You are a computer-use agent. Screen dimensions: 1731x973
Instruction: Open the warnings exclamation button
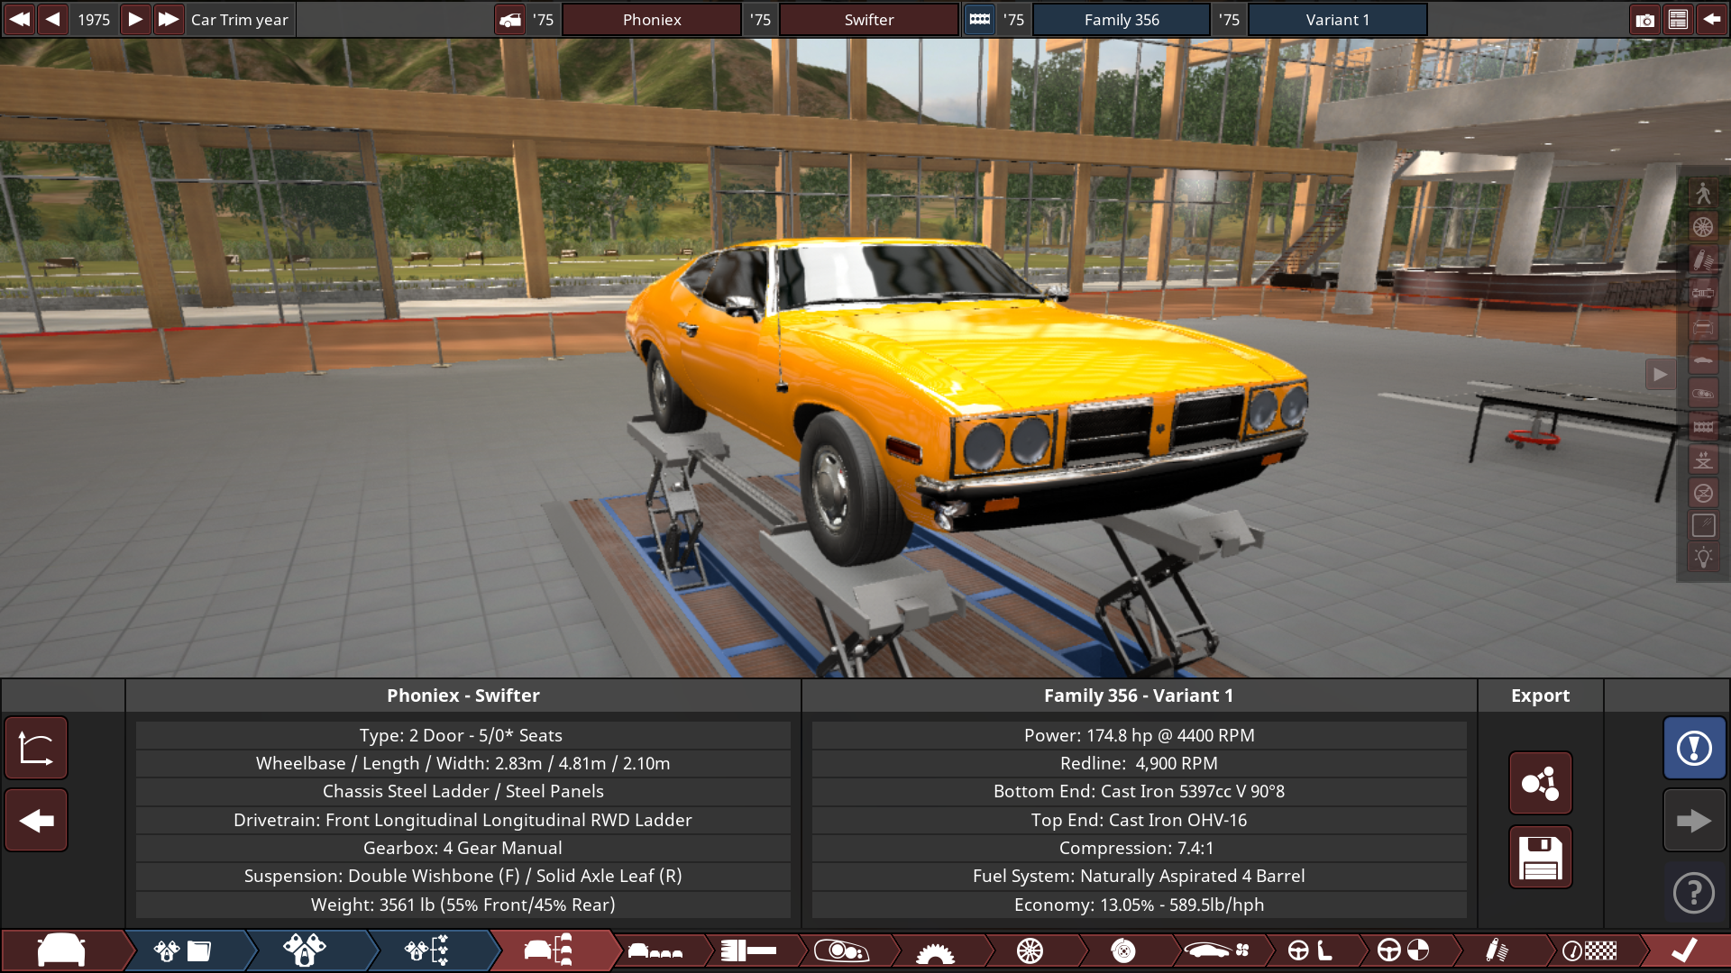(1694, 748)
